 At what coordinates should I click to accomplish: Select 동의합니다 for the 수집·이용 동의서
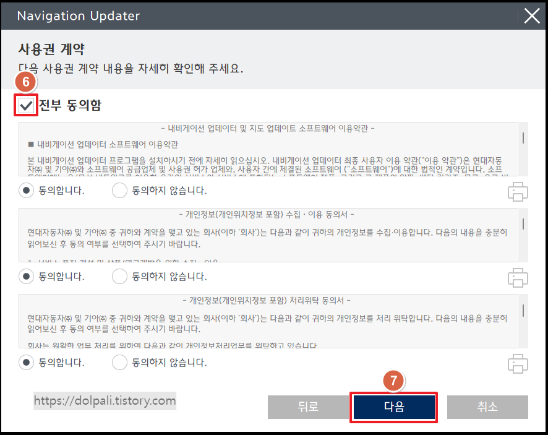(26, 277)
